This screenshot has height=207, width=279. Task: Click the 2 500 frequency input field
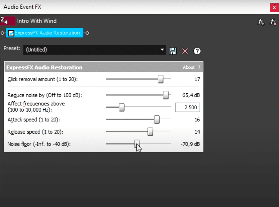187,107
